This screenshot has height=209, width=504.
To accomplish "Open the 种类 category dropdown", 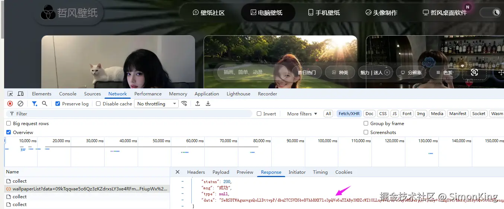I will (340, 72).
